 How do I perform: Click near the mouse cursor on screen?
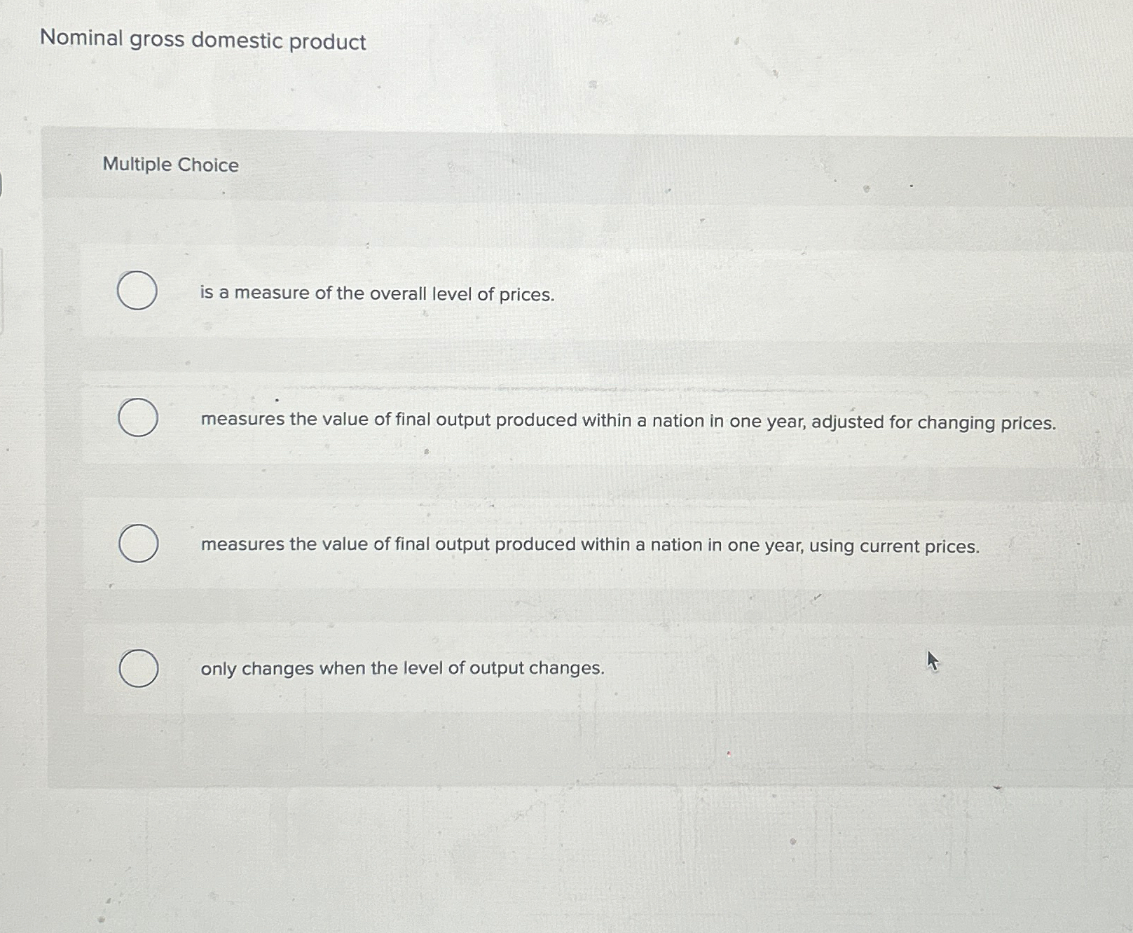click(x=933, y=661)
